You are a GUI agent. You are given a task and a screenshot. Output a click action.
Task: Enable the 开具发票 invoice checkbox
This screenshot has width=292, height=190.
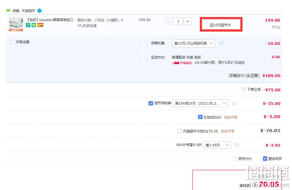tap(13, 42)
